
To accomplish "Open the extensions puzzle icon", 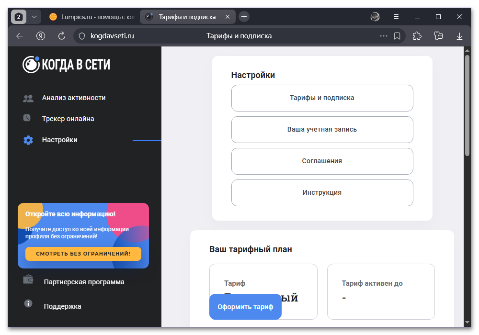I will [x=417, y=36].
